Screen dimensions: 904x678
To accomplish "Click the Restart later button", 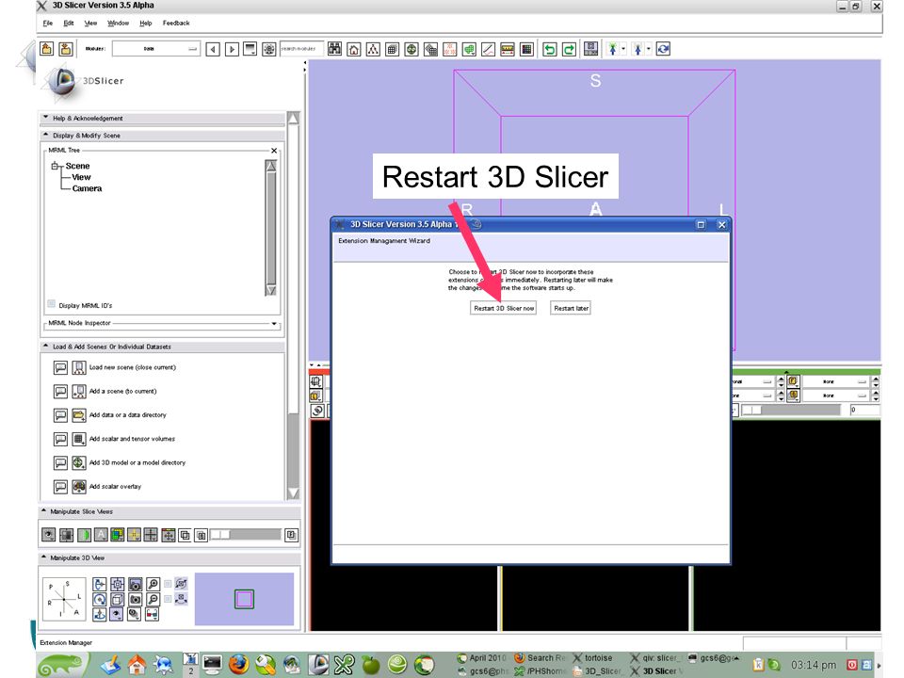I will (571, 308).
